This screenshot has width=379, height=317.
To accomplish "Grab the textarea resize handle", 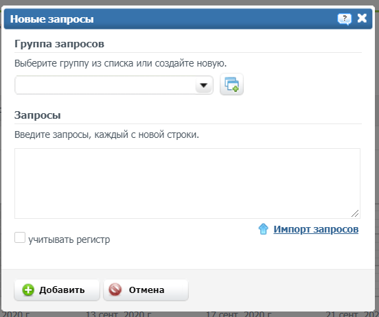I will coord(355,213).
